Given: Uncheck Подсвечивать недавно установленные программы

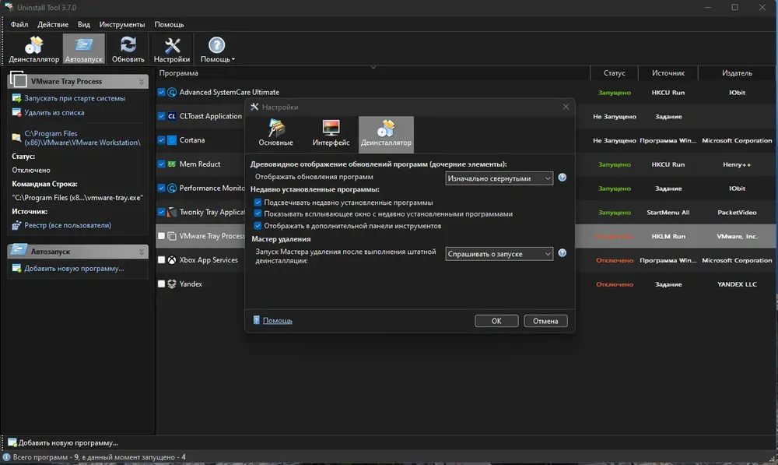Looking at the screenshot, I should (258, 203).
